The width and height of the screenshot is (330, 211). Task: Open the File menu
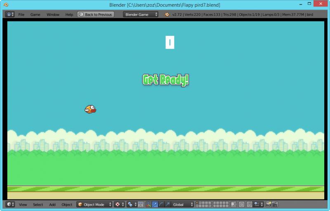coord(21,14)
